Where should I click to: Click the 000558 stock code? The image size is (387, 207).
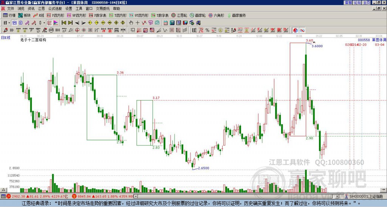364,40
